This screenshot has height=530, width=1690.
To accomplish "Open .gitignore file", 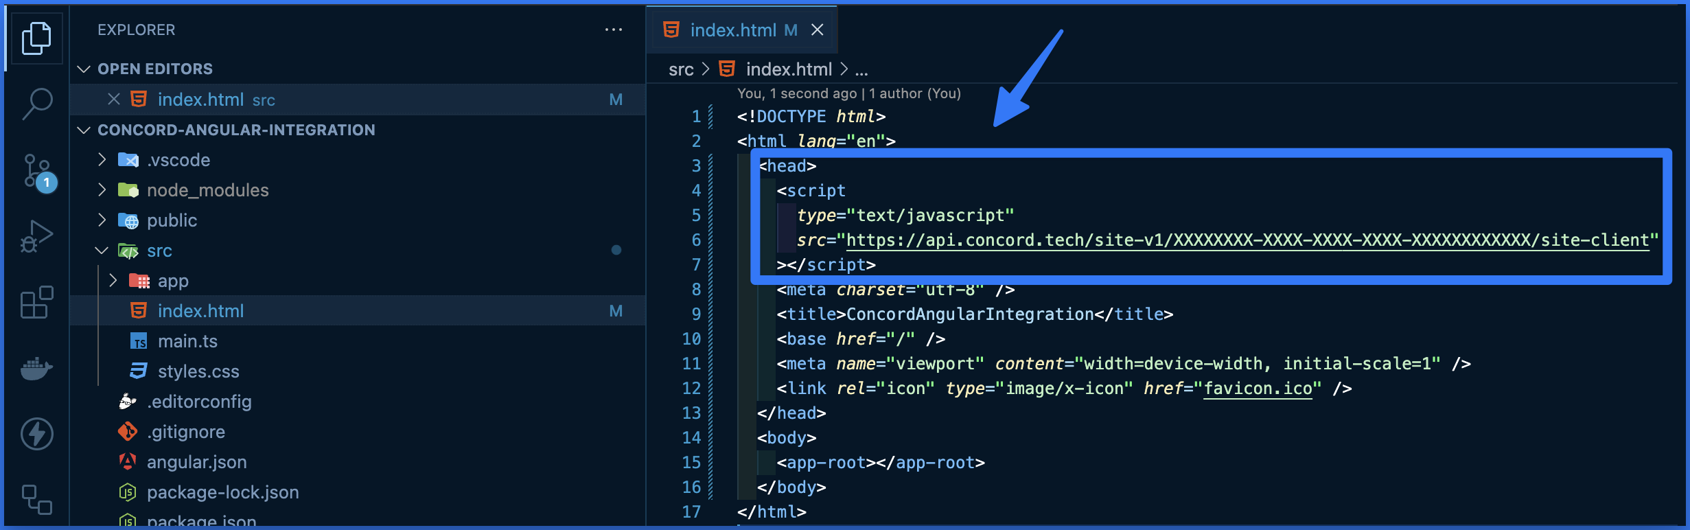I will (357, 432).
